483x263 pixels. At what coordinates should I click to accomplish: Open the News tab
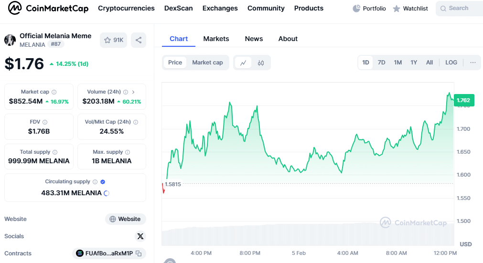click(x=254, y=39)
